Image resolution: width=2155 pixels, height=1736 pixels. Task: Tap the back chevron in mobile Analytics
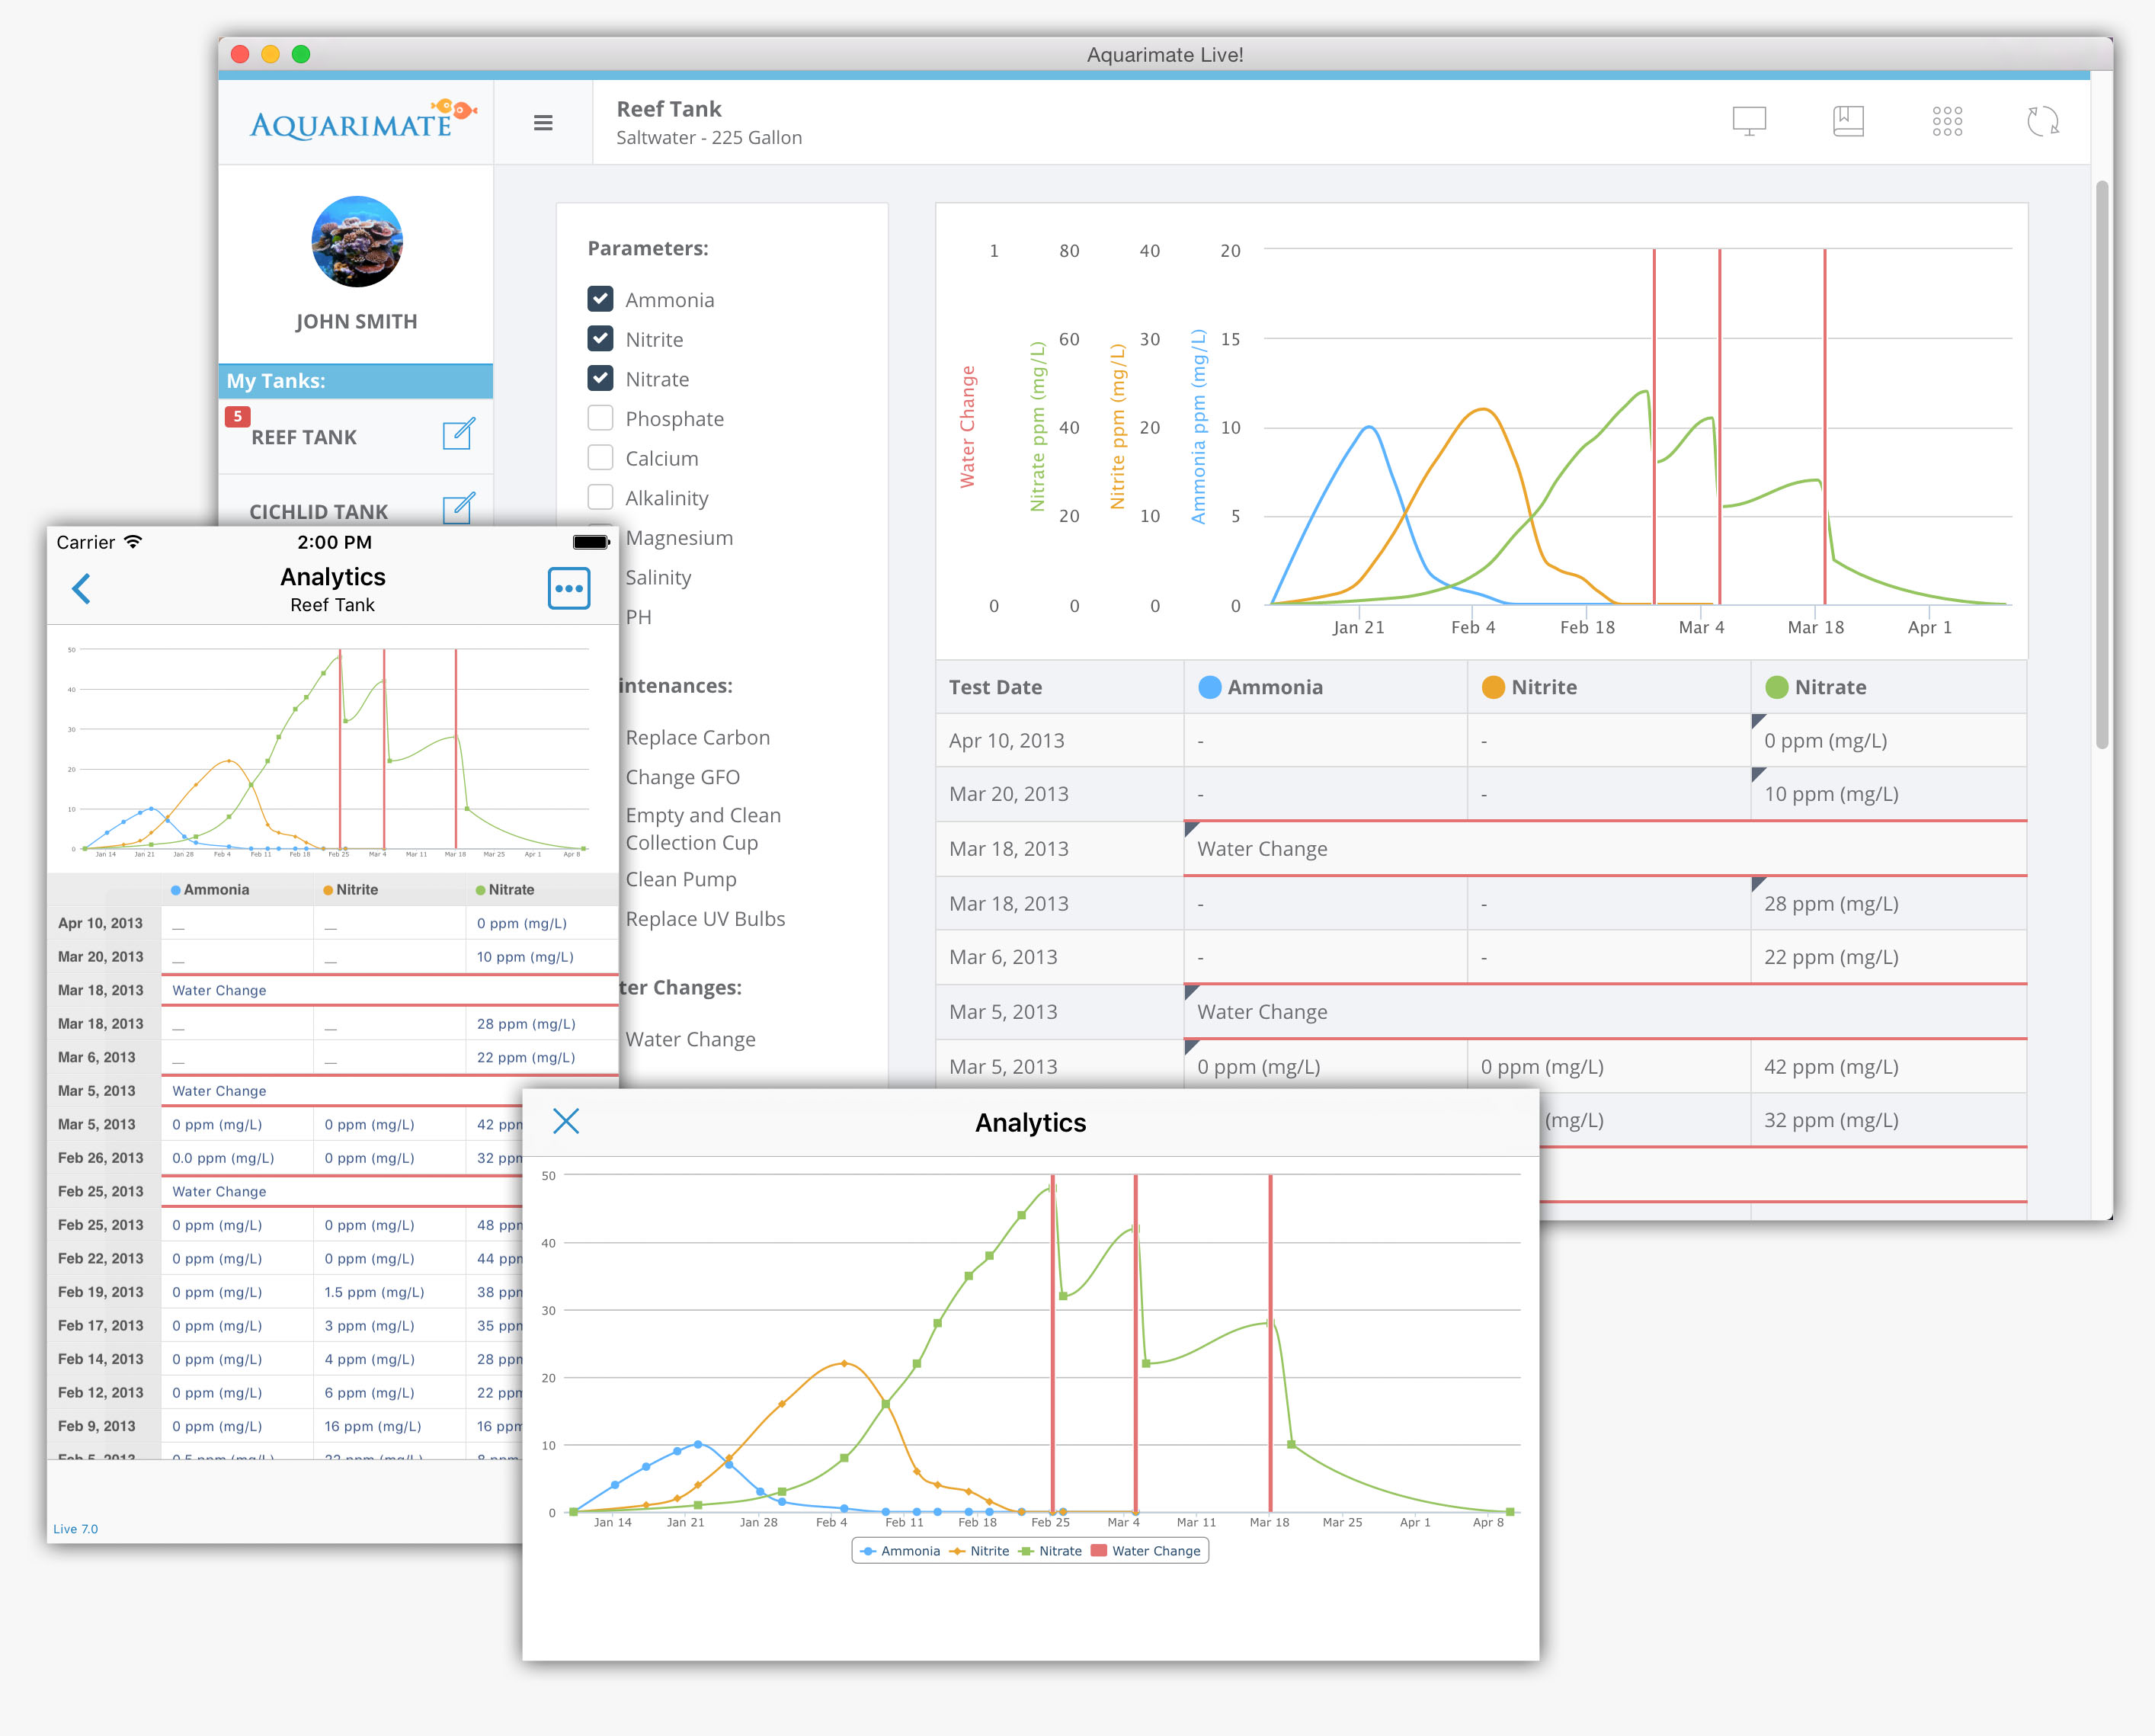click(82, 588)
